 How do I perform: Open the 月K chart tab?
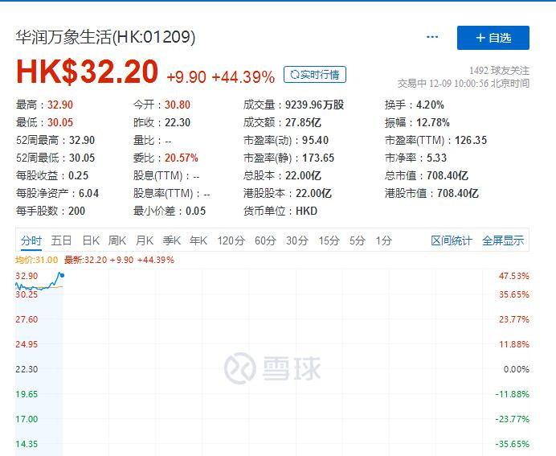click(x=145, y=240)
